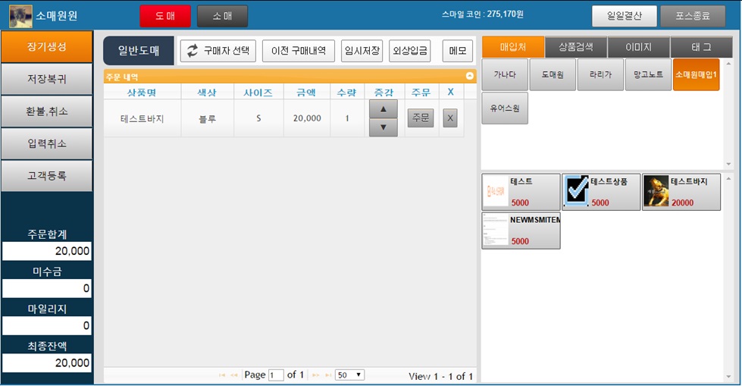This screenshot has height=386, width=742.
Task: Increase quantity with the up arrow
Action: 383,109
